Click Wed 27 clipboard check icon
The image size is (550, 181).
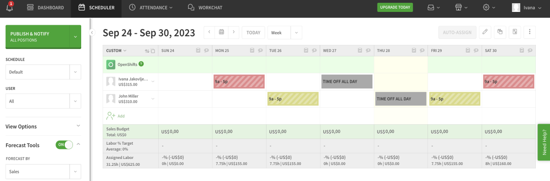360,50
